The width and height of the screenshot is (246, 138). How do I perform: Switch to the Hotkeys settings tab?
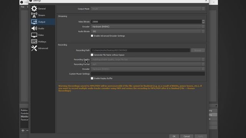pos(42,42)
